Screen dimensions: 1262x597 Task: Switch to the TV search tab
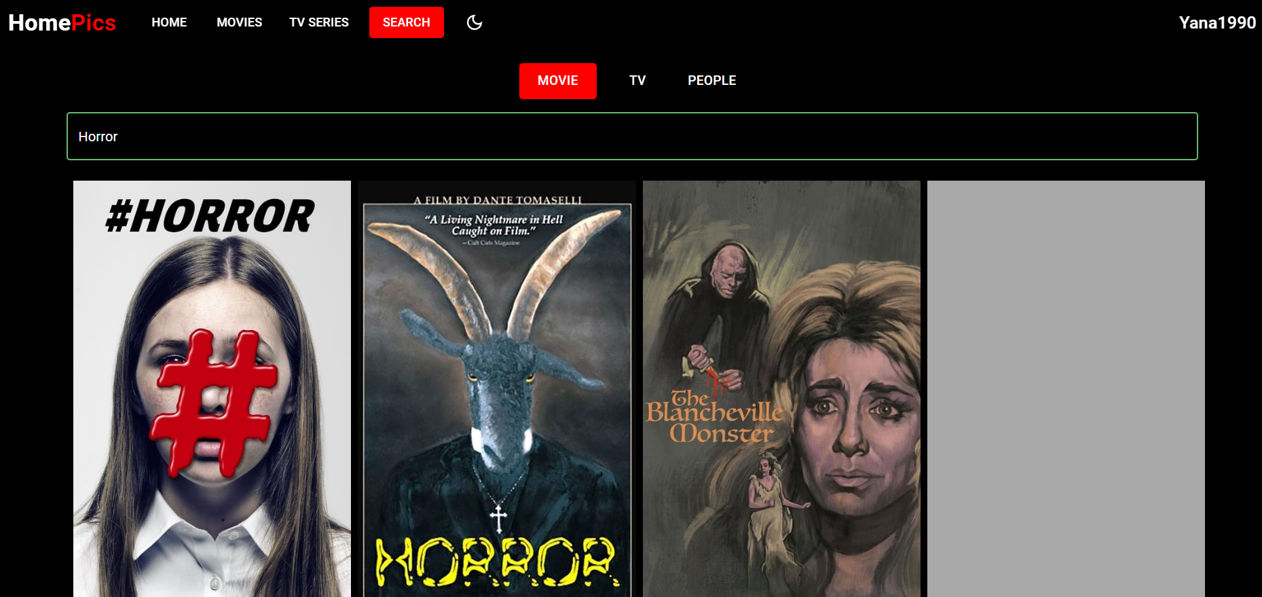click(637, 81)
